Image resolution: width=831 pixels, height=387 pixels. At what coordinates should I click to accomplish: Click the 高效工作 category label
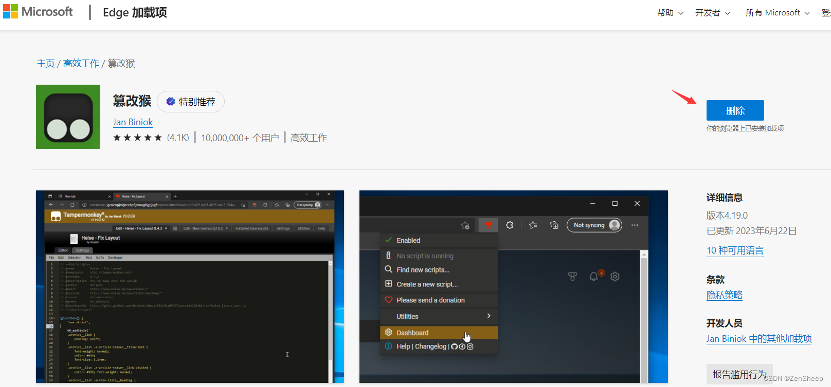pyautogui.click(x=309, y=138)
